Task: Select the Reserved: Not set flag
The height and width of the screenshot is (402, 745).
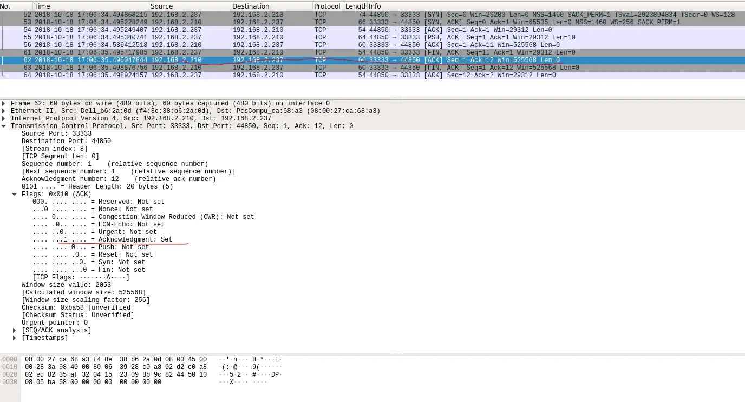Action: click(98, 202)
